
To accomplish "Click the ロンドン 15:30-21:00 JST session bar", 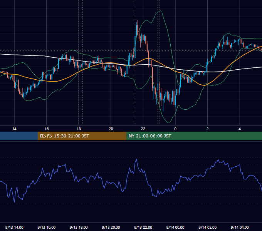I will tap(82, 136).
